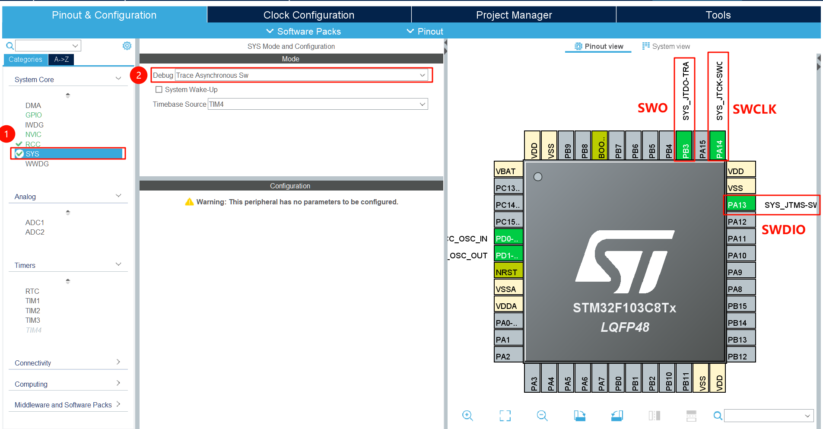The height and width of the screenshot is (429, 823).
Task: Open the Debug mode dropdown
Action: tap(302, 75)
